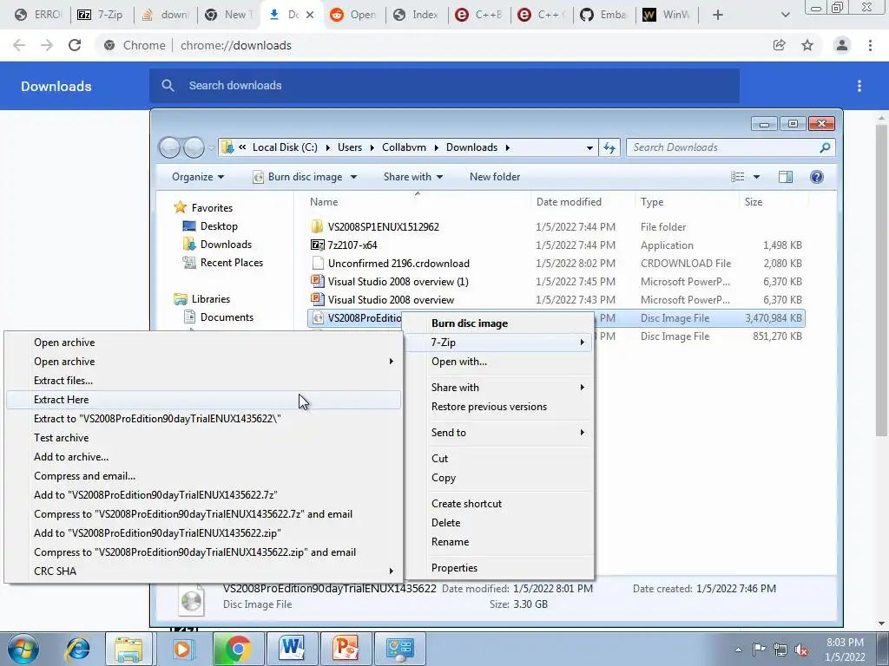Screen dimensions: 889x666
Task: Choose Extract Here in 7-Zip submenu
Action: click(x=203, y=400)
